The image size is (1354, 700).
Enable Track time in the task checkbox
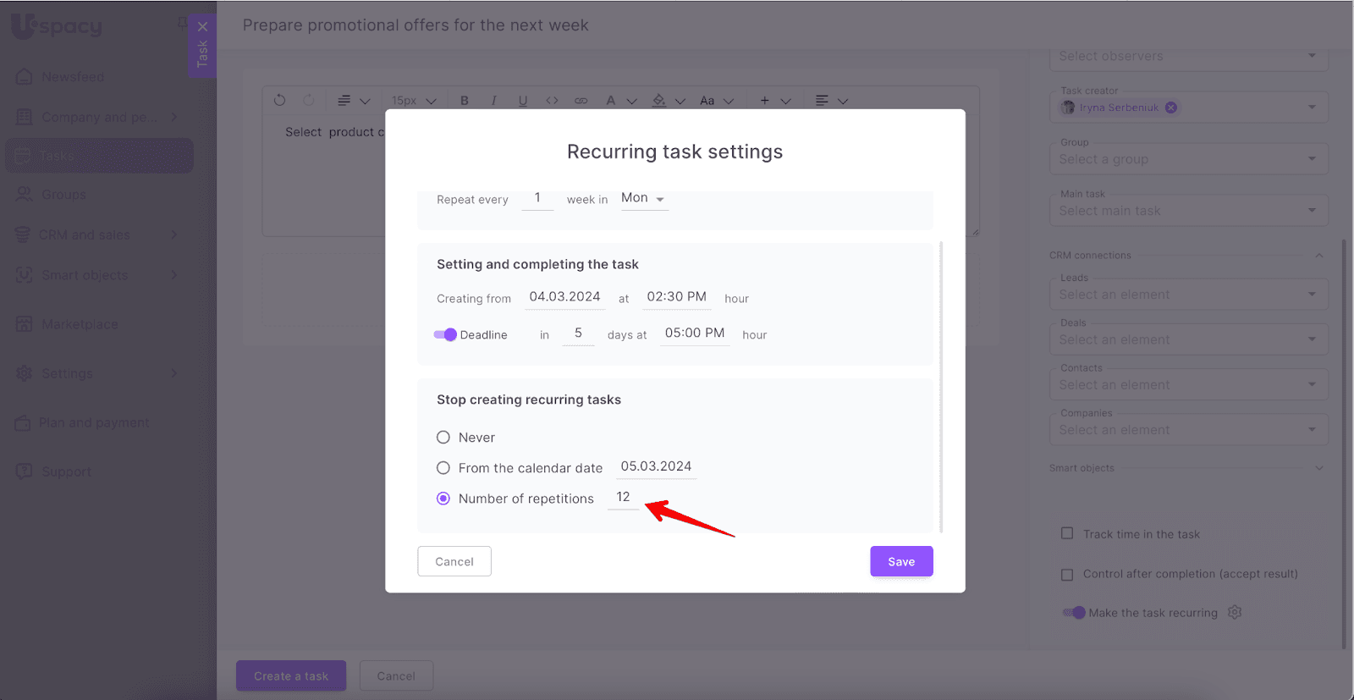pyautogui.click(x=1067, y=533)
